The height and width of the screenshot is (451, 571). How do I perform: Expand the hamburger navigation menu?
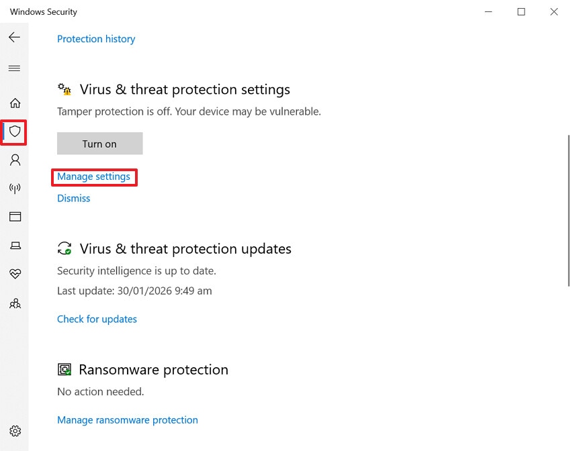[x=14, y=68]
